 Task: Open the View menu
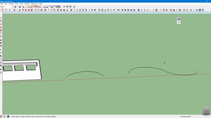click(6, 4)
